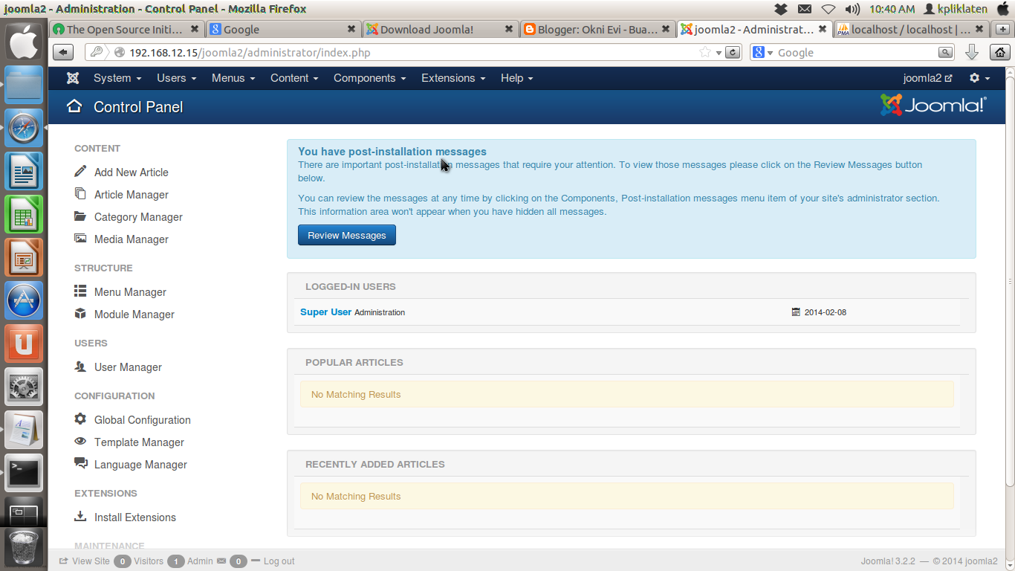
Task: Click the Add New Article pencil icon
Action: pyautogui.click(x=80, y=172)
